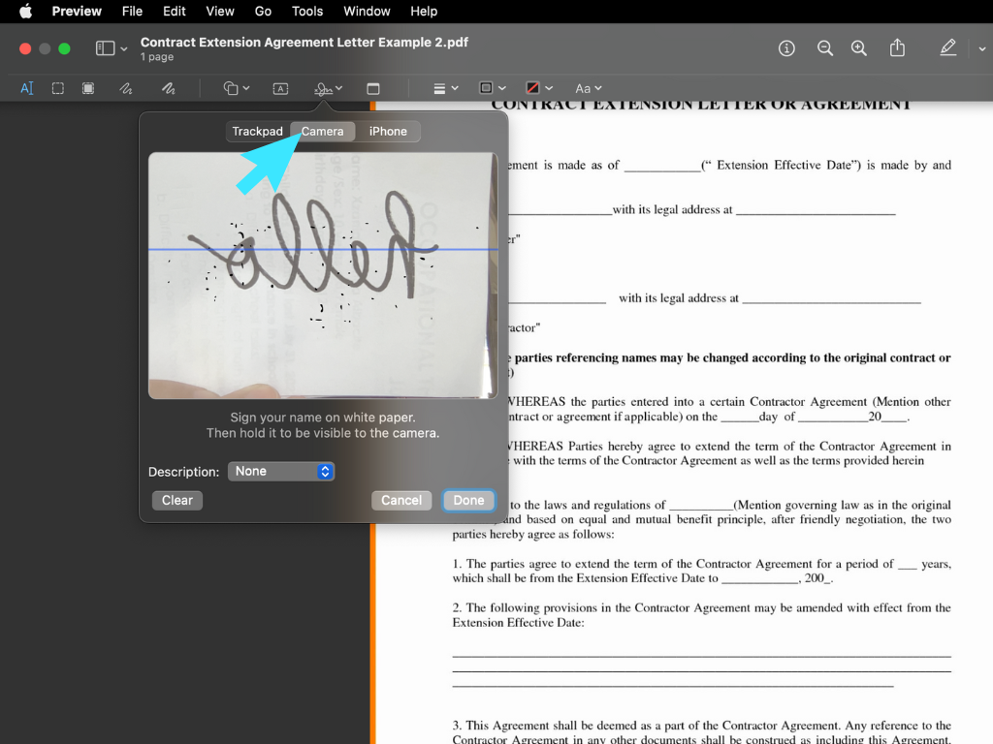Open the Tools menu

click(307, 12)
